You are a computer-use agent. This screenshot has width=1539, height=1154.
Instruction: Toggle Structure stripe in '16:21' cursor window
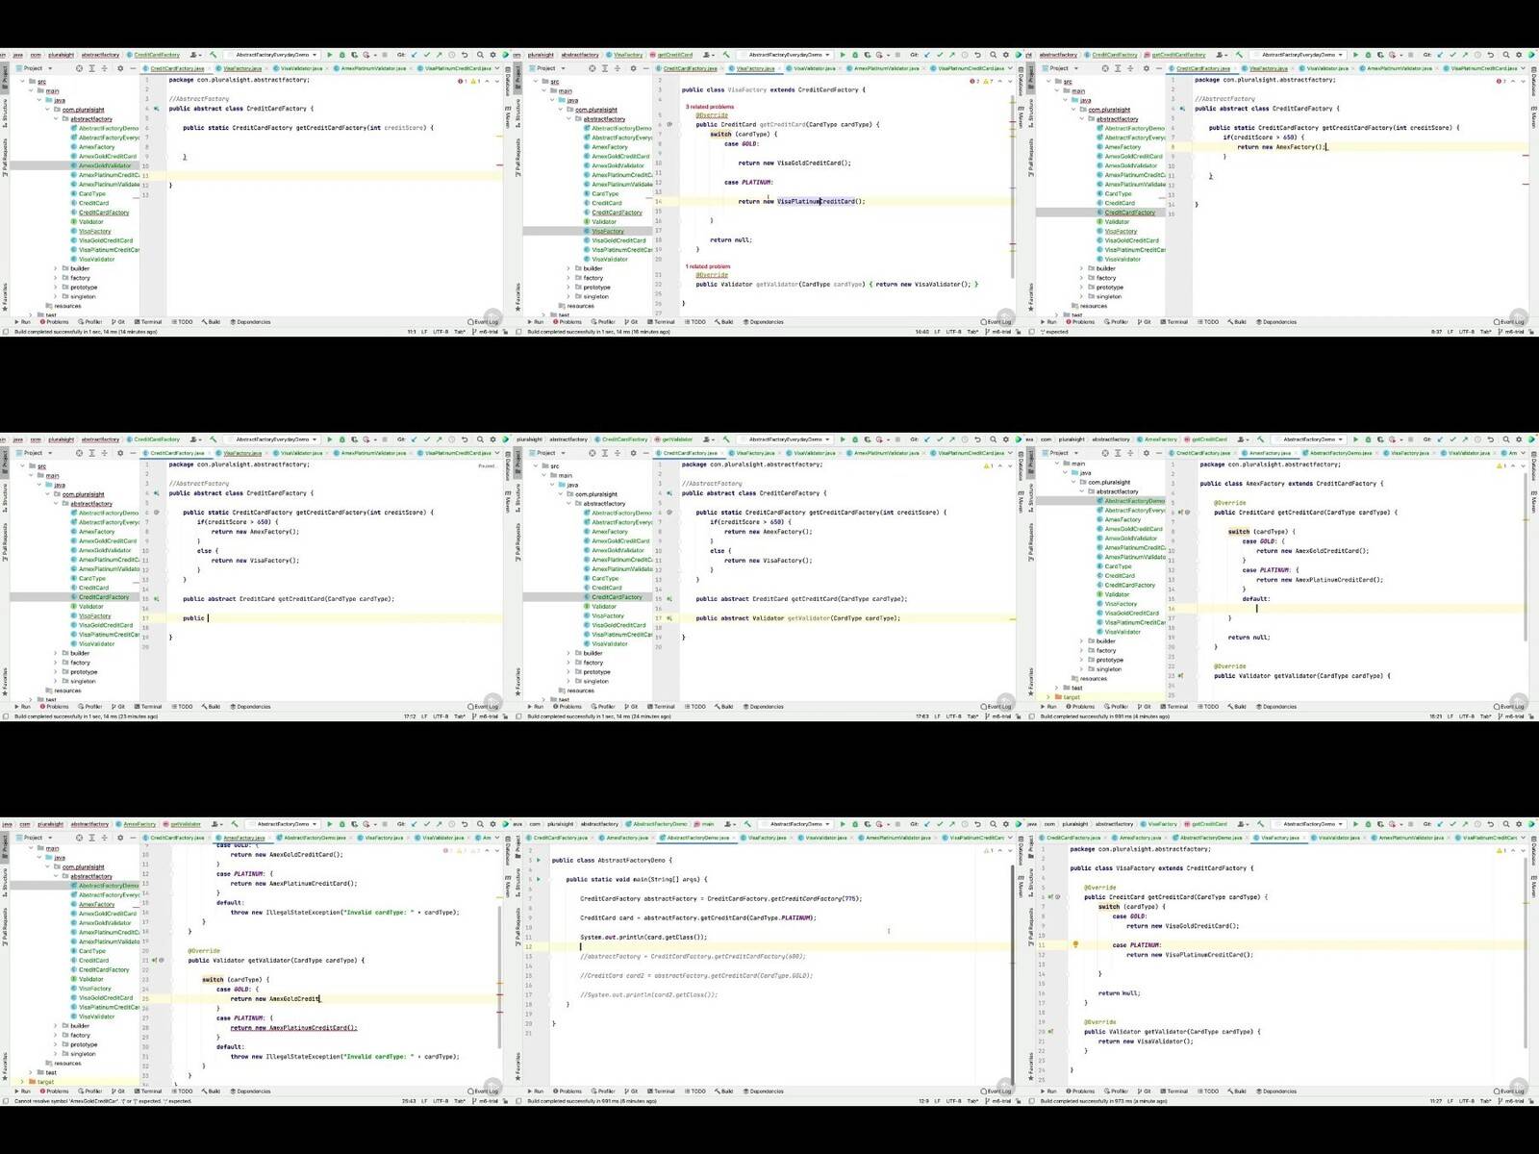pyautogui.click(x=1030, y=498)
